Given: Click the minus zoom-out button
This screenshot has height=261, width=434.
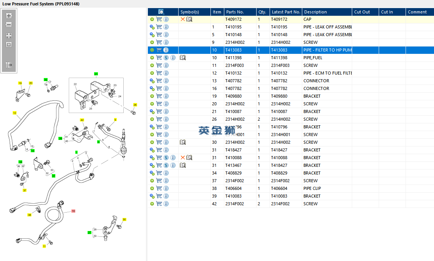Looking at the screenshot, I should point(9,25).
